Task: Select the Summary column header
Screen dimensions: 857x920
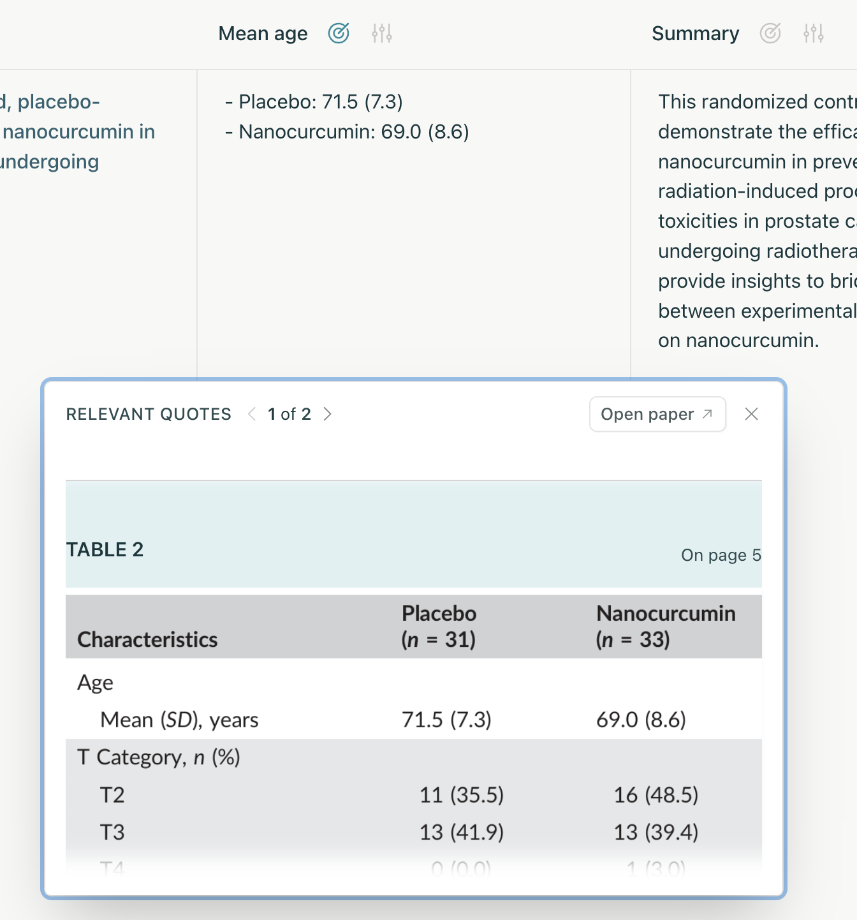Action: [695, 33]
